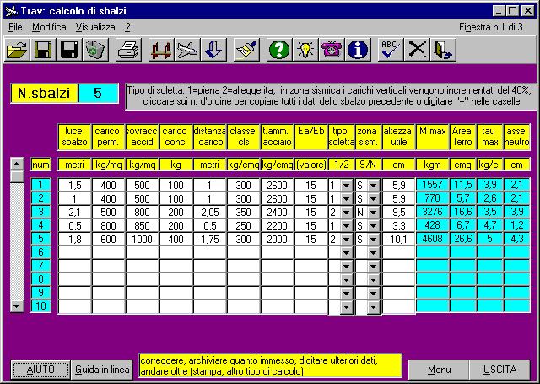
Task: Click the open folder toolbar icon
Action: pyautogui.click(x=17, y=50)
